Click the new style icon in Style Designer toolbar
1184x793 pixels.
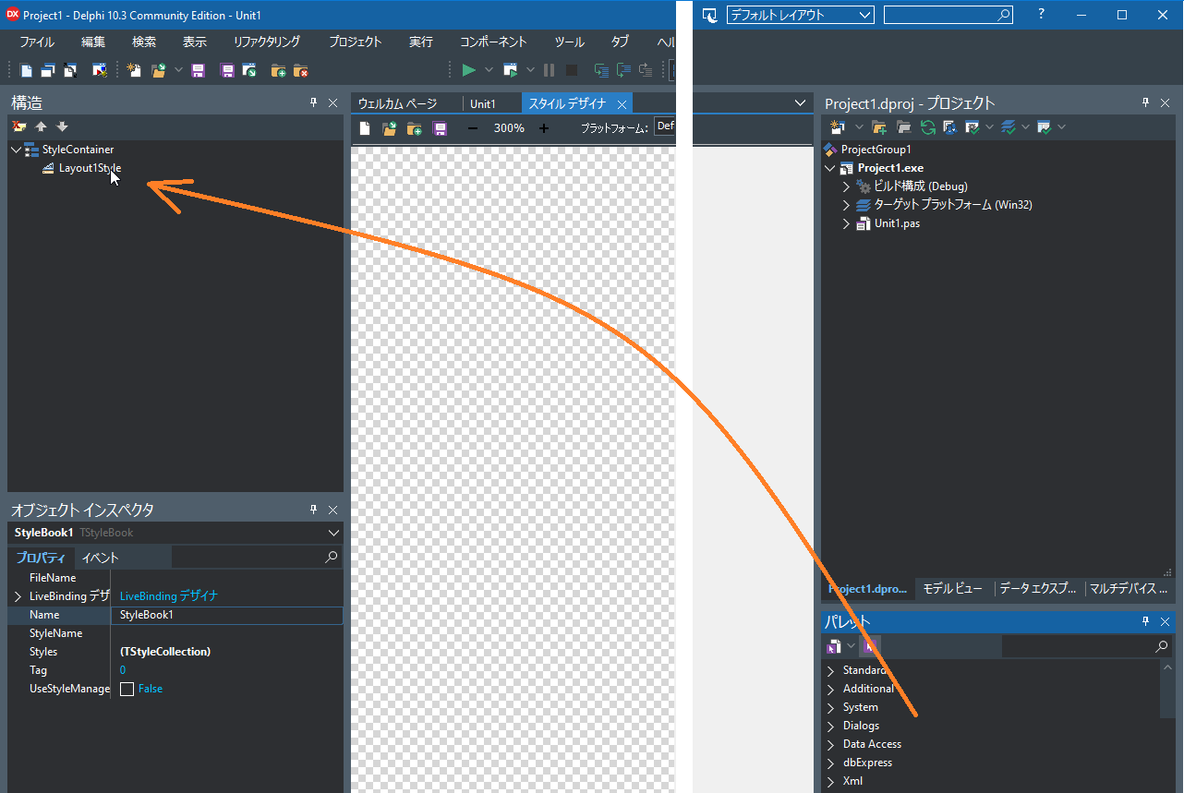pos(365,128)
